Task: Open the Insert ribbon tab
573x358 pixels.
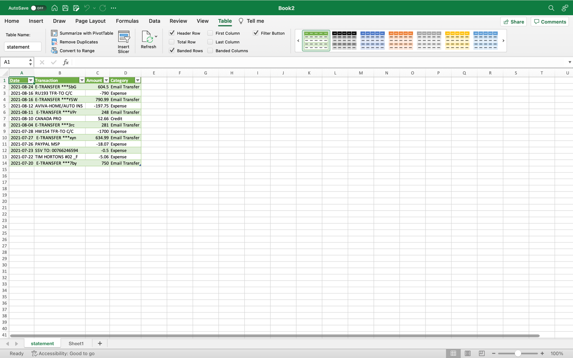Action: (36, 21)
